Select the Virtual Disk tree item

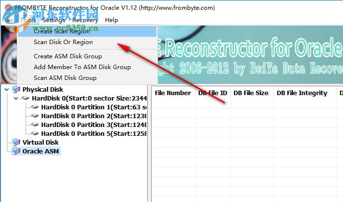tap(40, 142)
